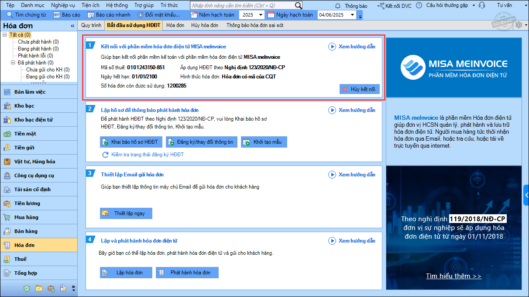The width and height of the screenshot is (529, 297).
Task: Expand more sidebar footer buttons
Action: 73,288
